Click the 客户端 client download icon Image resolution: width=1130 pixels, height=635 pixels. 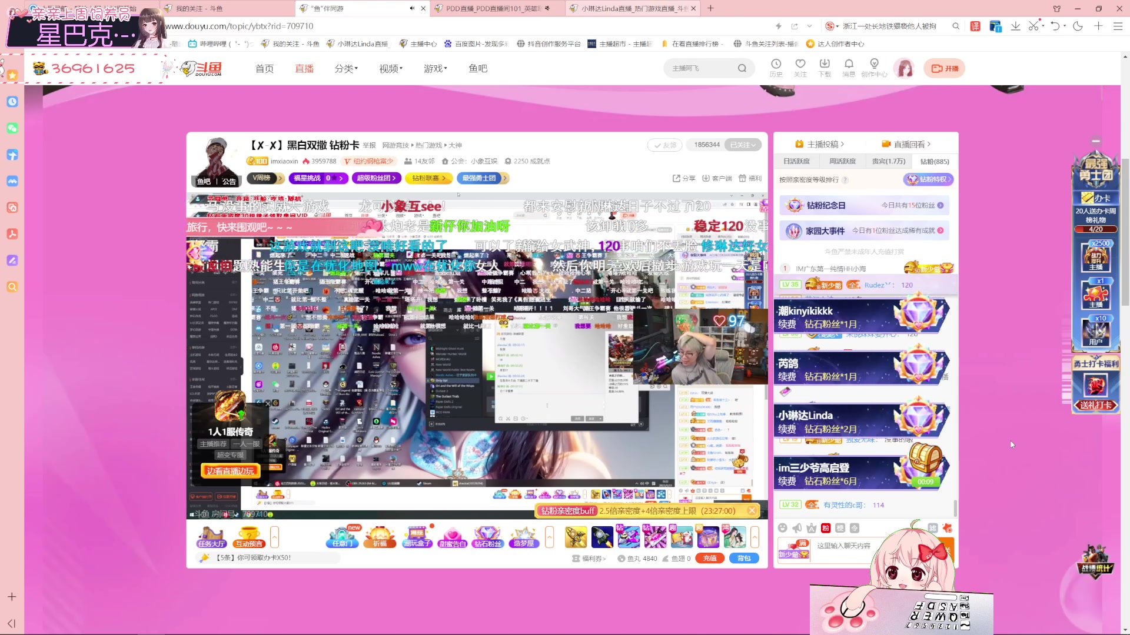click(x=717, y=178)
